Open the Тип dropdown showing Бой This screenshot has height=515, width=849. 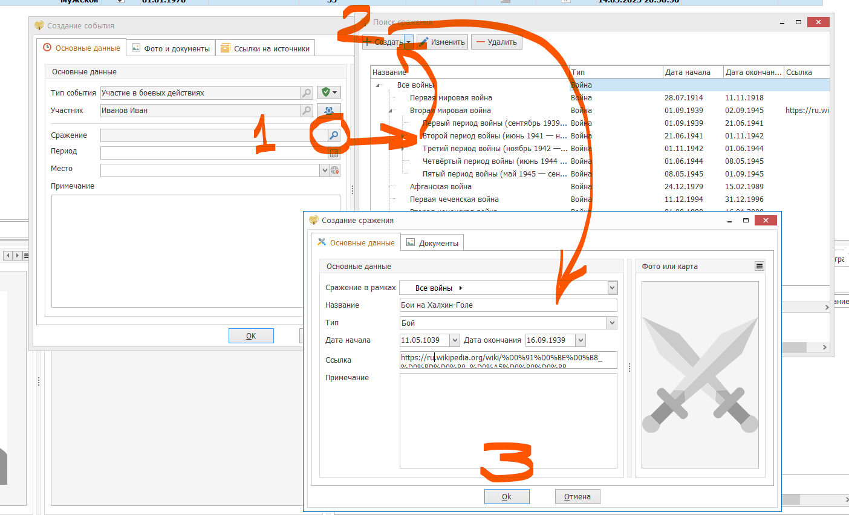tap(612, 323)
